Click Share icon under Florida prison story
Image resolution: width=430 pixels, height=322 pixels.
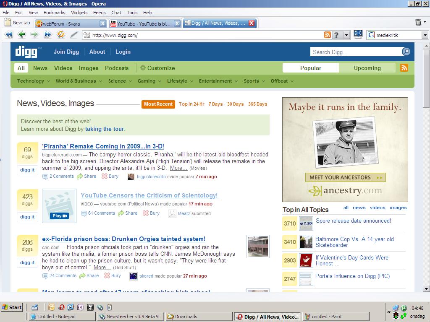(82, 276)
